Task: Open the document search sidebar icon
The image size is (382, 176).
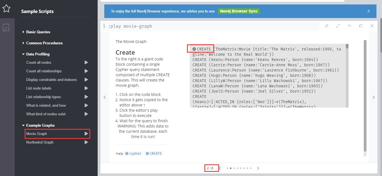Action: 6,28
